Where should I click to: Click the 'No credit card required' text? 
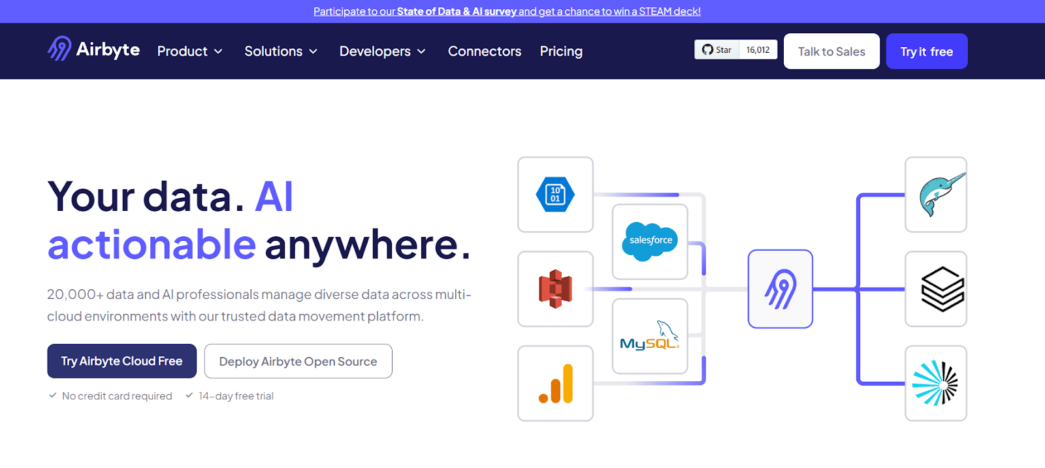coord(117,396)
